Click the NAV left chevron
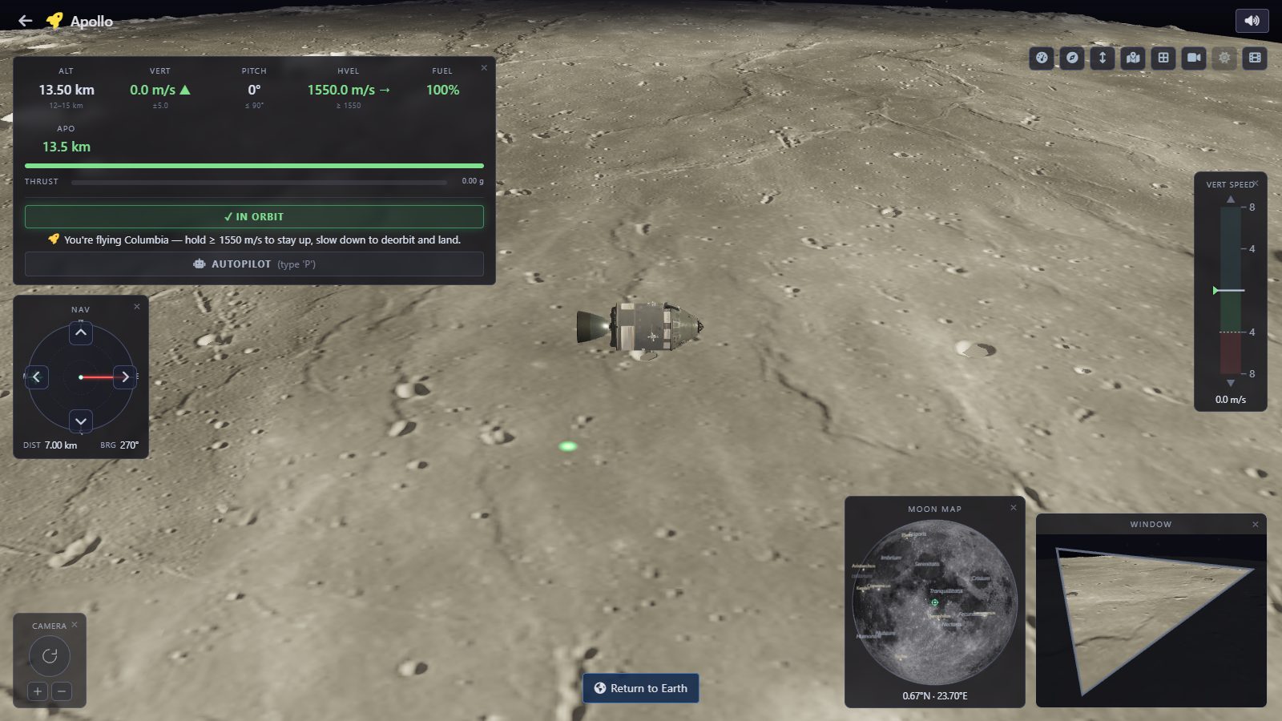The image size is (1282, 721). pos(37,377)
